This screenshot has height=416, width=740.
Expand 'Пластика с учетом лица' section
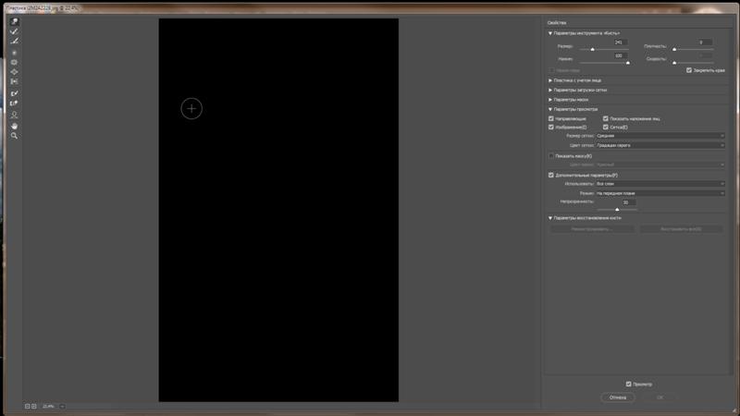pyautogui.click(x=550, y=80)
